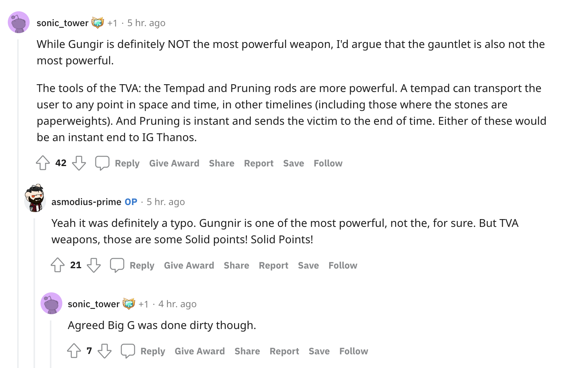Image resolution: width=571 pixels, height=368 pixels.
Task: Upvote sonic_tower's top comment with 42 points
Action: 43,163
